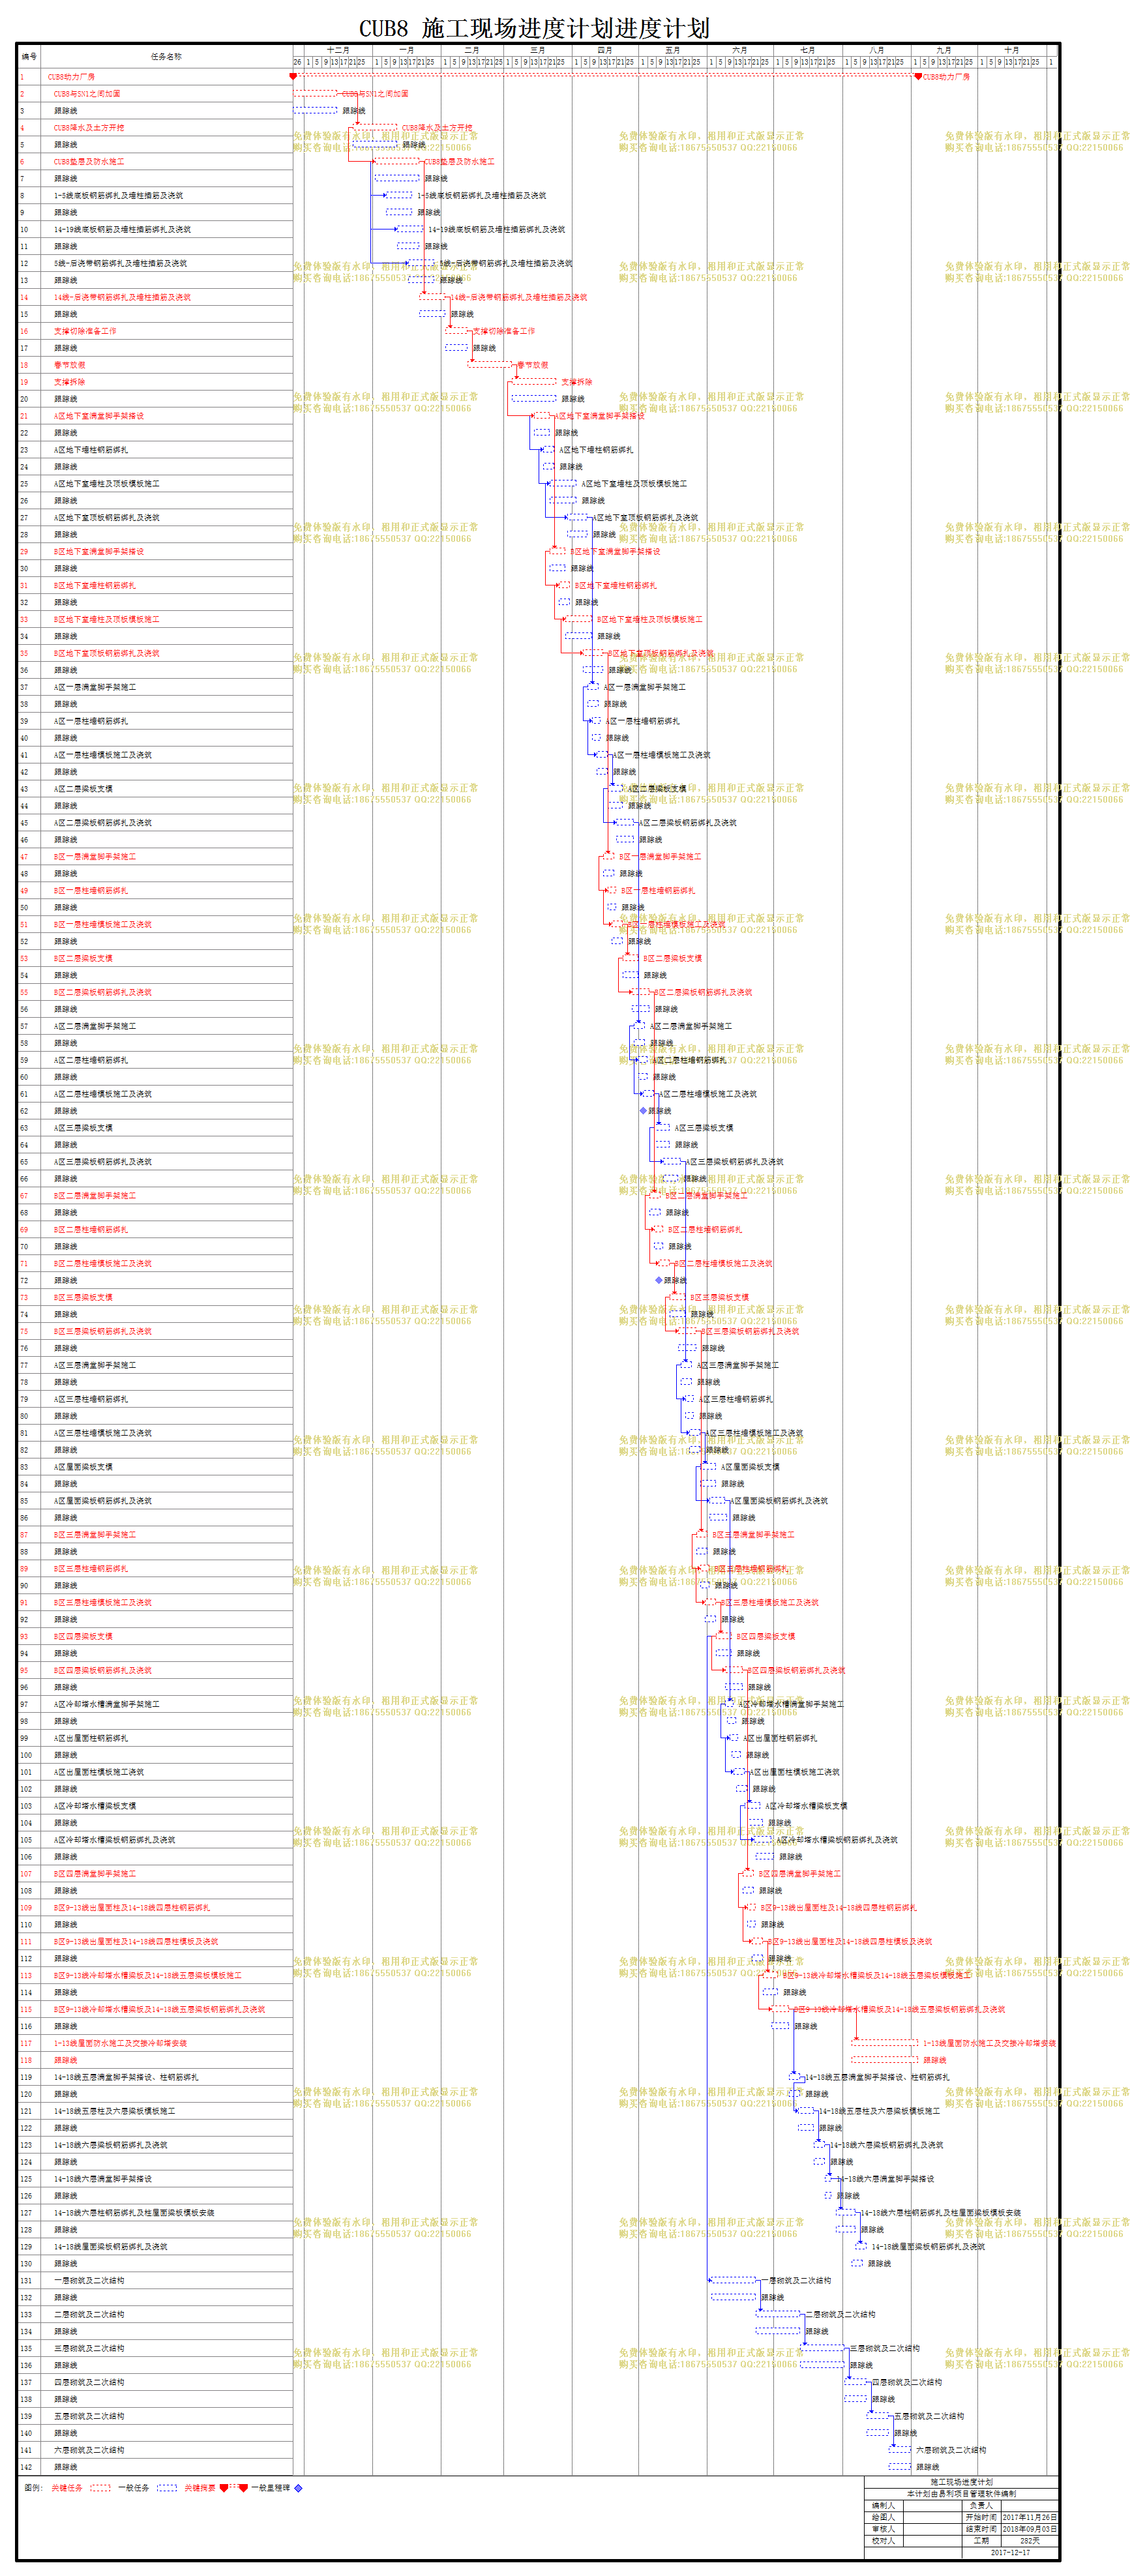Click the end date 2018年09月03日 cell

pos(1029,2529)
